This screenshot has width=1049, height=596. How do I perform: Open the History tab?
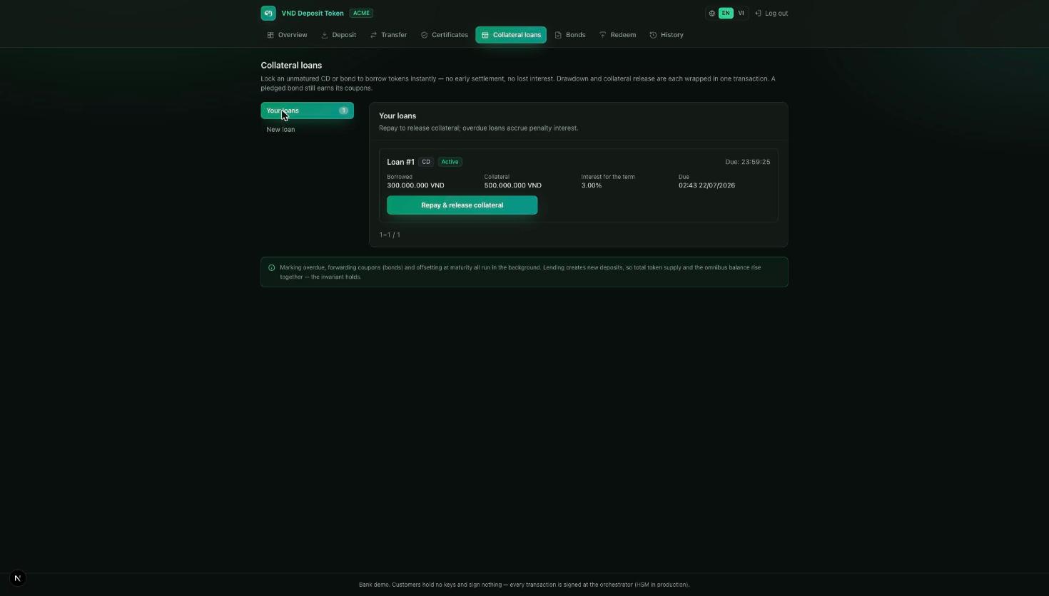click(x=667, y=35)
